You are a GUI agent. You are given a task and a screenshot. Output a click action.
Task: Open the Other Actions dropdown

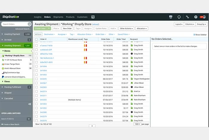(126, 29)
